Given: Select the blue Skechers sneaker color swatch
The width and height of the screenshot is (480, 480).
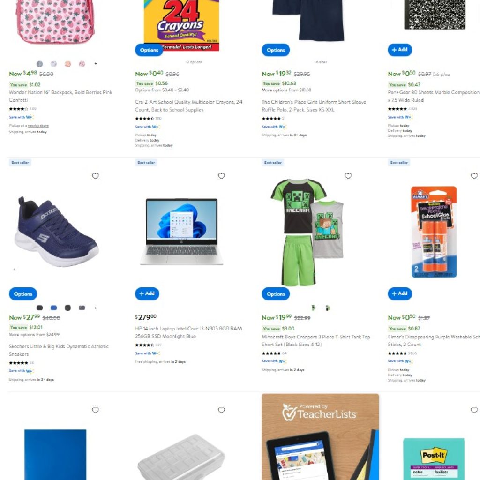Looking at the screenshot, I should (53, 307).
